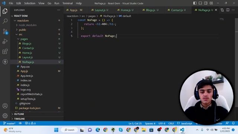Open the Thunder Client lightning icon

[5, 62]
